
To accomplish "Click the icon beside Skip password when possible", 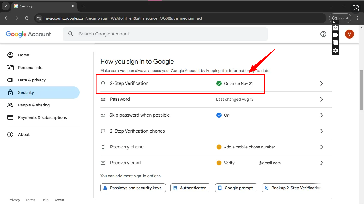I will (x=103, y=115).
